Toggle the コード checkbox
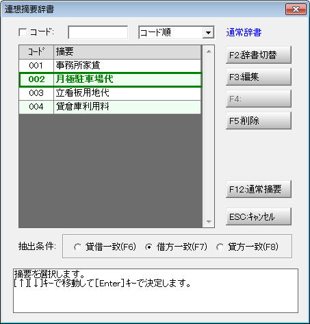310x324 pixels. click(23, 32)
